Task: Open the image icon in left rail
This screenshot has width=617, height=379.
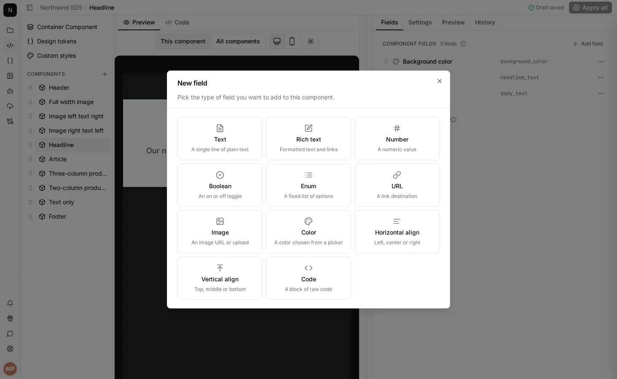Action: click(10, 76)
